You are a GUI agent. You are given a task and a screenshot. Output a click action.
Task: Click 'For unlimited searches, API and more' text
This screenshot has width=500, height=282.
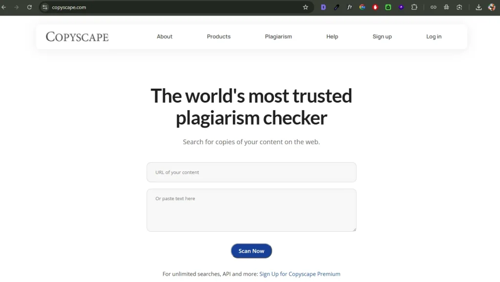pyautogui.click(x=210, y=274)
